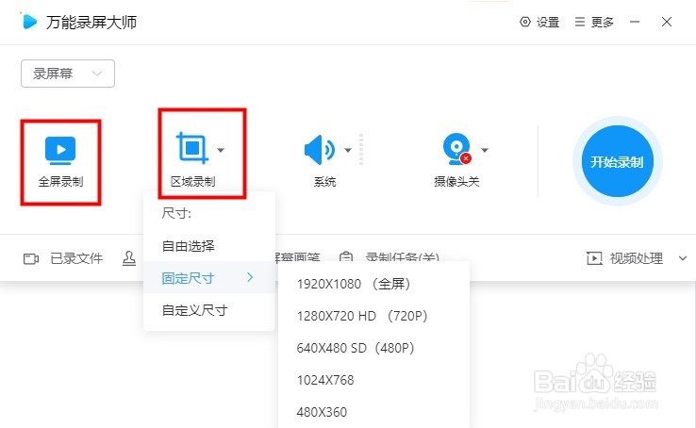This screenshot has height=428, width=696.
Task: Click the 尺寸: header text
Action: pos(176,213)
